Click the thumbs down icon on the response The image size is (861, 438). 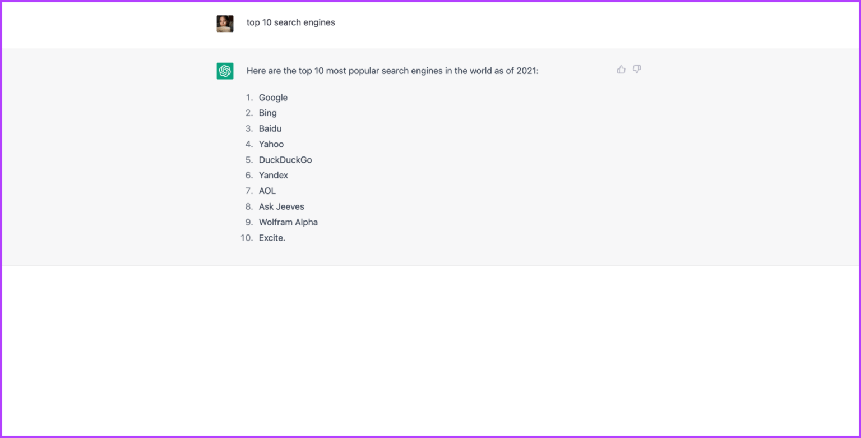pyautogui.click(x=637, y=70)
